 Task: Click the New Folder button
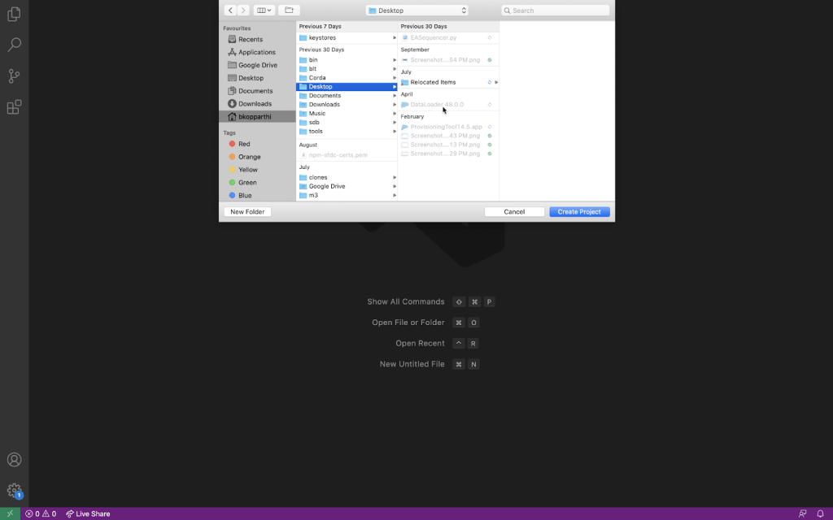(247, 212)
